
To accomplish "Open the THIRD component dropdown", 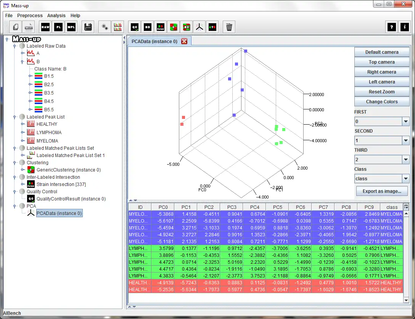I will [405, 159].
